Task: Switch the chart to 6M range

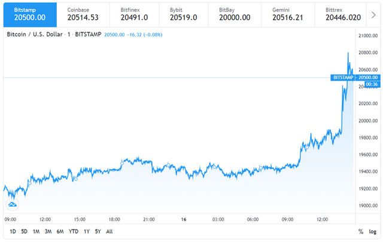Action: coord(60,231)
